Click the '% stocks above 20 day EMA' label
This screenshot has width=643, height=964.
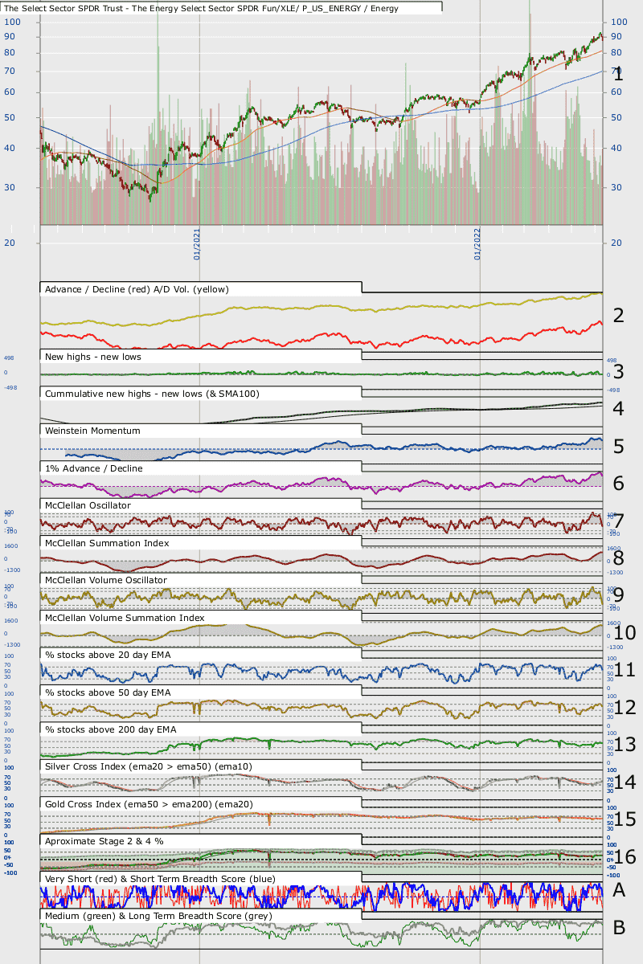108,655
